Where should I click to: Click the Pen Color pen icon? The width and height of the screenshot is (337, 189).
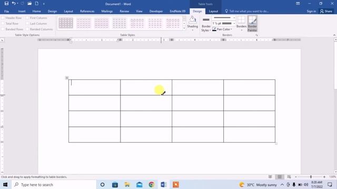tap(214, 29)
